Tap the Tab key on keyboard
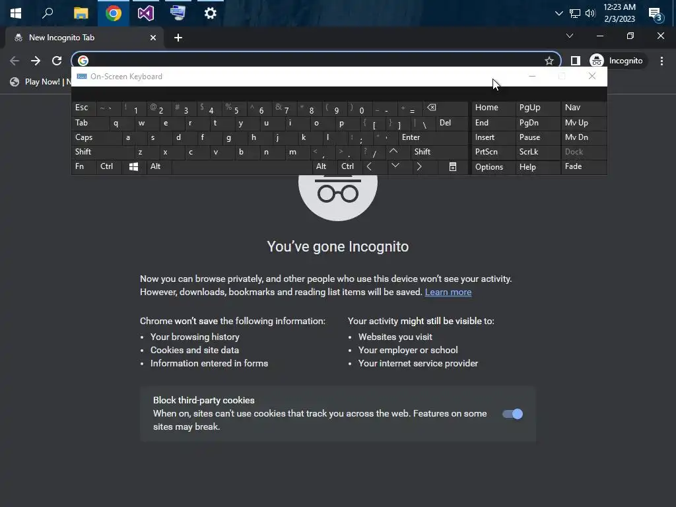This screenshot has width=676, height=507. [x=90, y=123]
